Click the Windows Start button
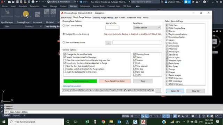The height and width of the screenshot is (125, 223). click(x=4, y=122)
